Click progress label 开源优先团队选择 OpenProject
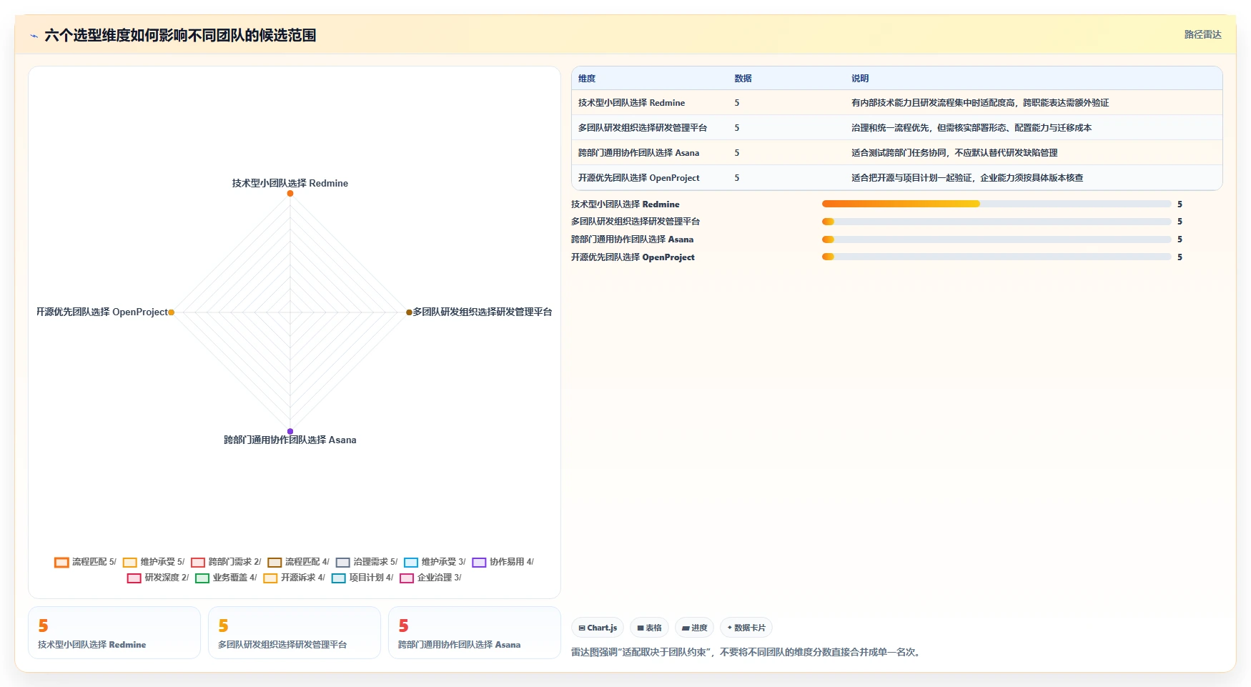Viewport: 1251px width, 687px height. (633, 257)
